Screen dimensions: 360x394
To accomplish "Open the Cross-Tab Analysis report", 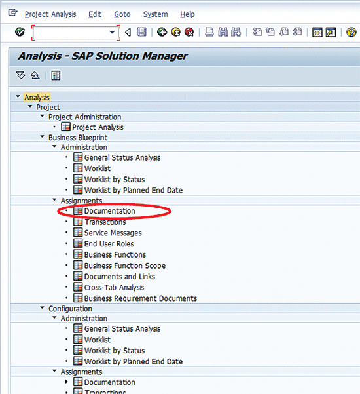I will [114, 287].
